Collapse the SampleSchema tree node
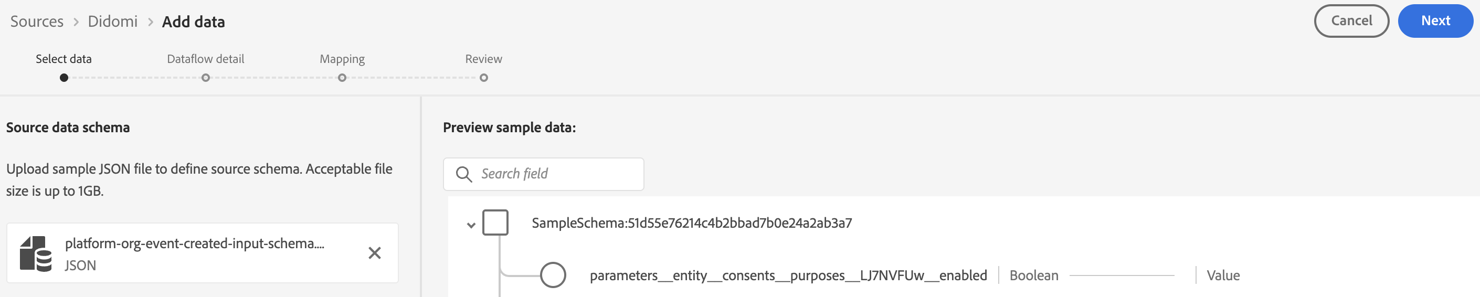 471,225
